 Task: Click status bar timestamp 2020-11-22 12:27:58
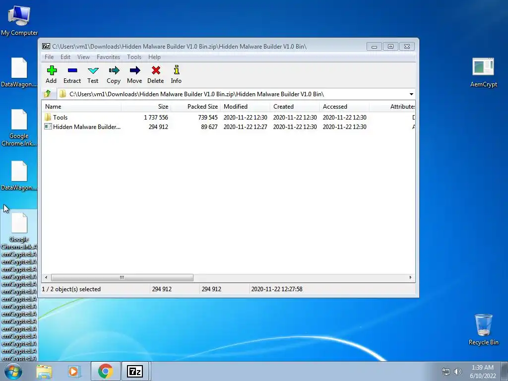(x=277, y=289)
